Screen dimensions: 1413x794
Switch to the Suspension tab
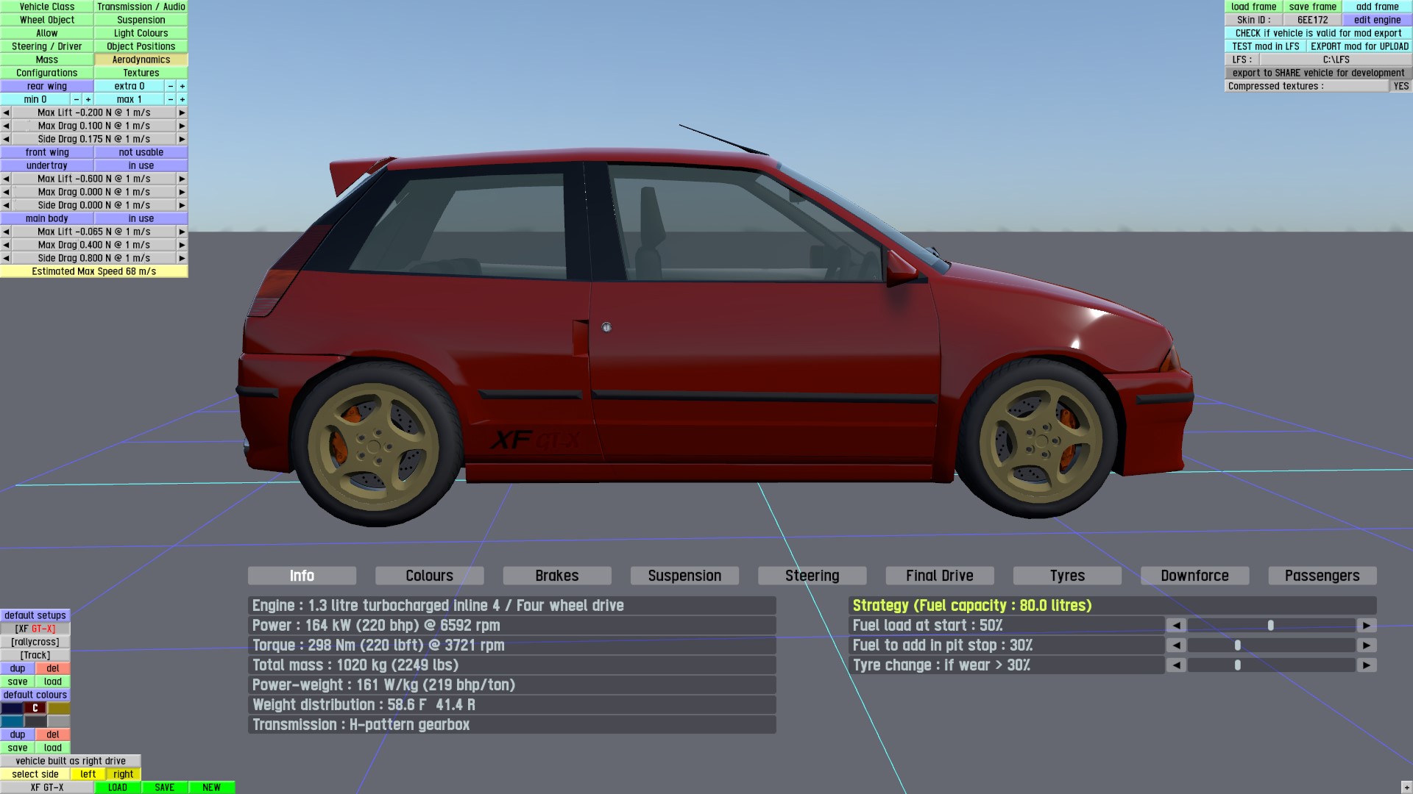(x=684, y=576)
